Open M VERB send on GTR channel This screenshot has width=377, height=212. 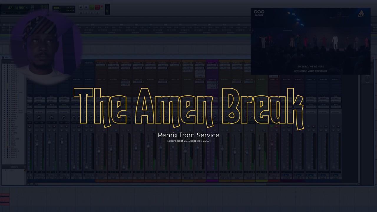coord(126,82)
